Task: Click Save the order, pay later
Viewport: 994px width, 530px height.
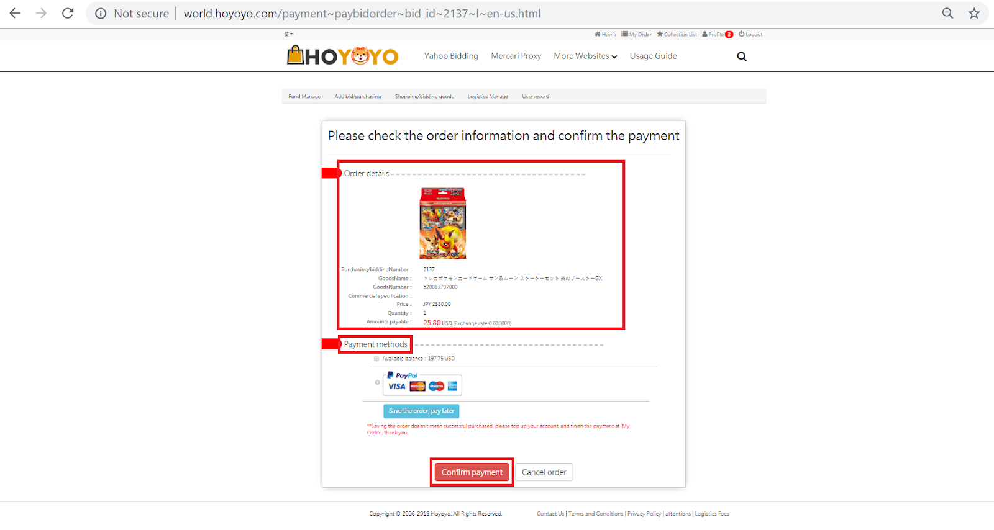Action: click(421, 411)
